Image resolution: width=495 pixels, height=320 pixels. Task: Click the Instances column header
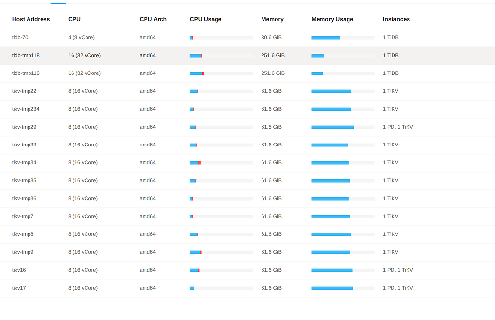(396, 19)
